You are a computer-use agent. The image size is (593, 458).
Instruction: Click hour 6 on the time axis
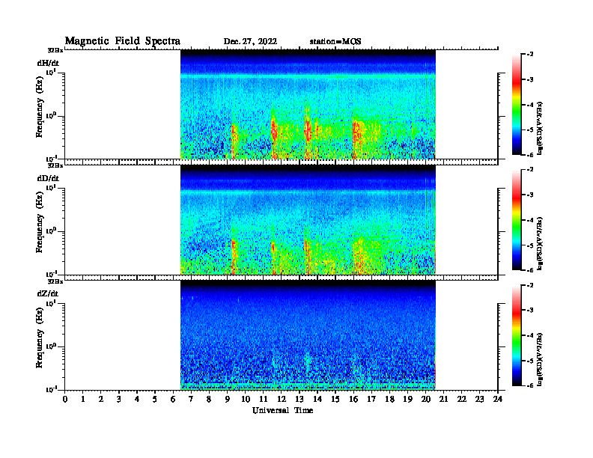173,400
